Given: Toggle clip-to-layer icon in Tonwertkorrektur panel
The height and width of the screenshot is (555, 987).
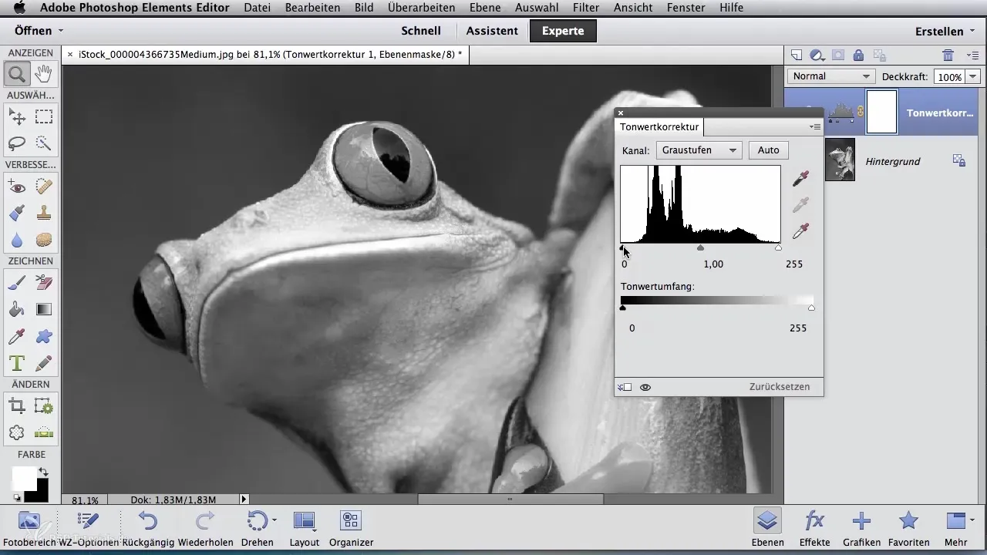Looking at the screenshot, I should pos(625,387).
